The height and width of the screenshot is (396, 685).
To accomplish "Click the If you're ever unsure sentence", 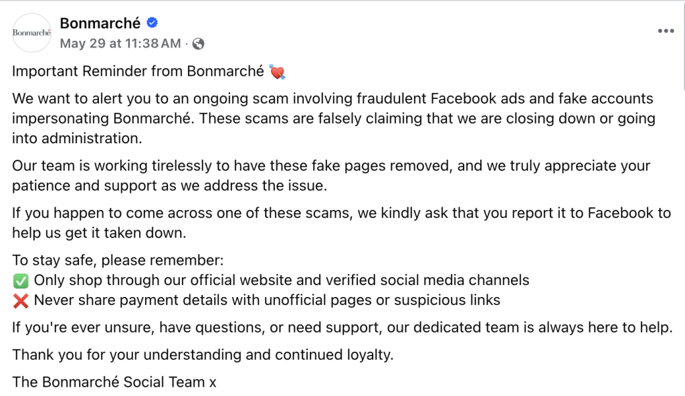I will point(342,327).
